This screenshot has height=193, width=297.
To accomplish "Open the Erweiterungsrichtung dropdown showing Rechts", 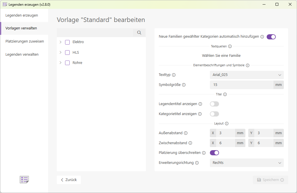I will click(x=247, y=162).
